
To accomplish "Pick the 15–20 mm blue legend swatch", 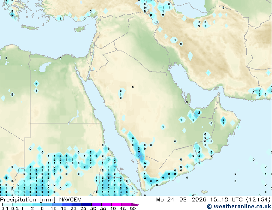I will 66,204.
